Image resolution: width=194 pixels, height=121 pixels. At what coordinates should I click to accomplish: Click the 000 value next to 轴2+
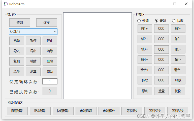[x=161, y=39]
